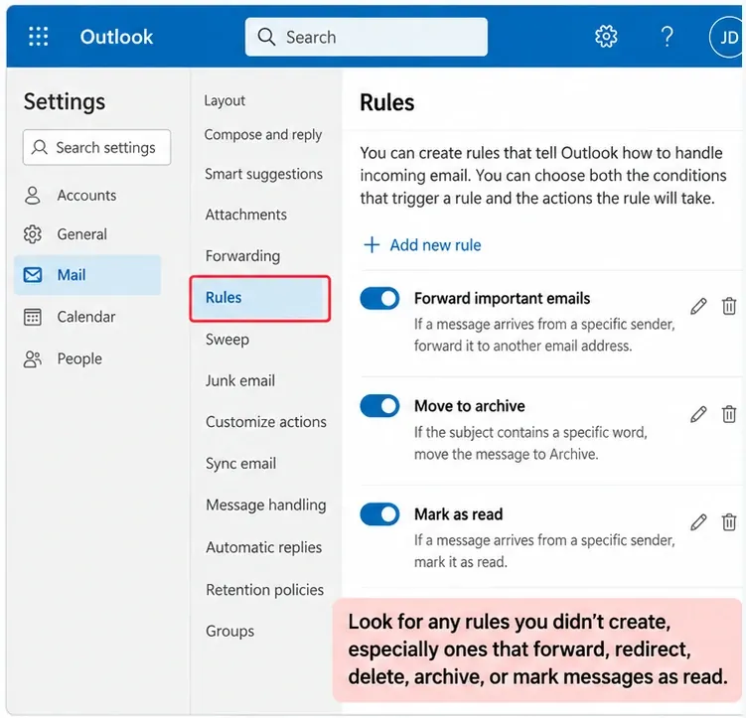This screenshot has width=746, height=718.
Task: Open Accounts settings category
Action: click(x=88, y=195)
